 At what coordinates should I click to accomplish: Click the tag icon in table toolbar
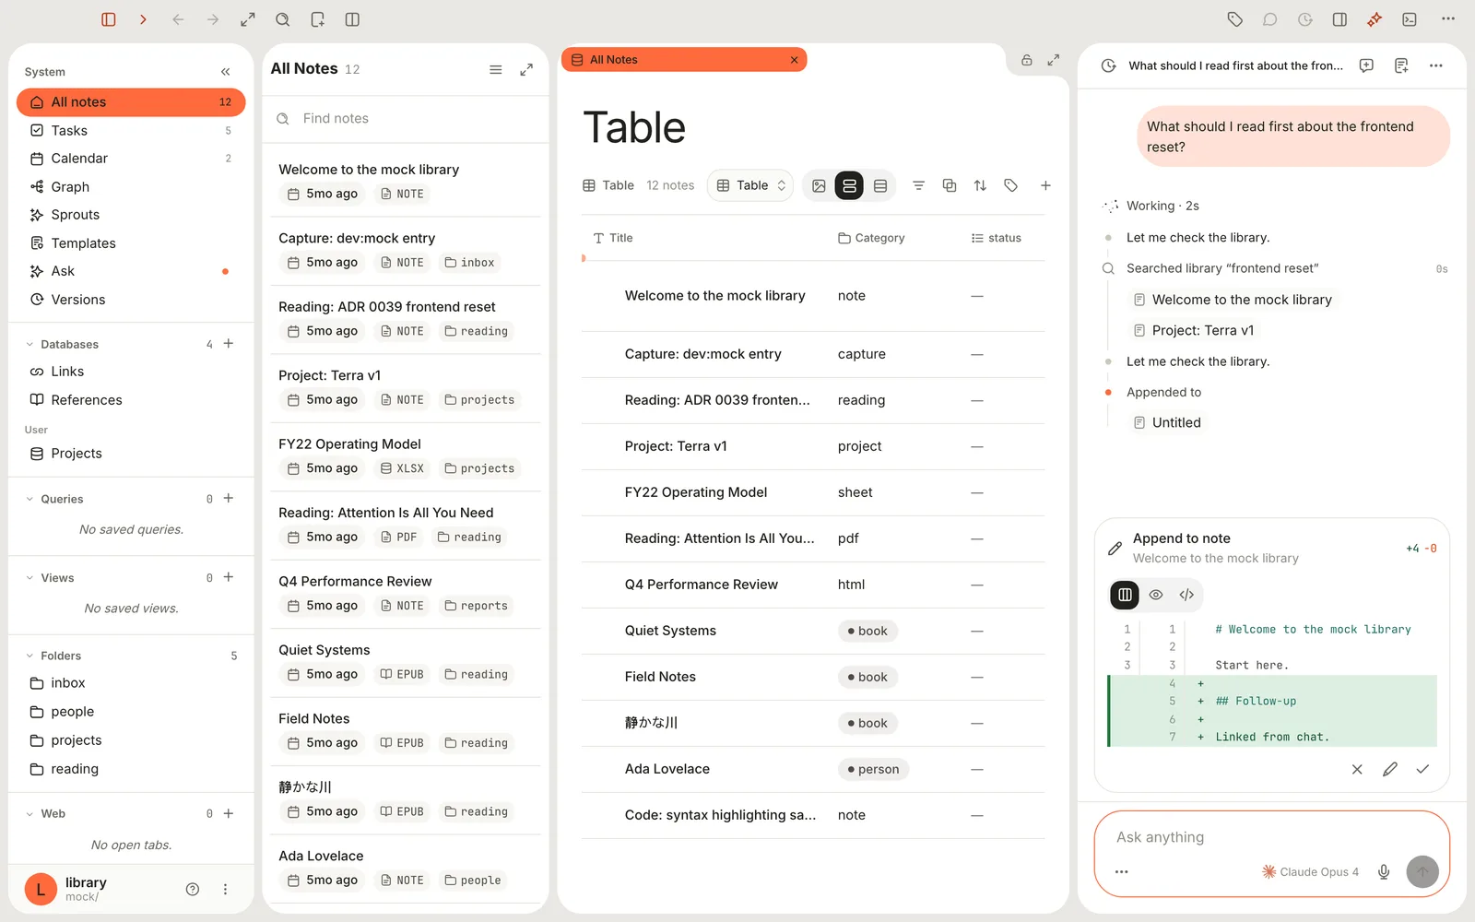(1011, 185)
